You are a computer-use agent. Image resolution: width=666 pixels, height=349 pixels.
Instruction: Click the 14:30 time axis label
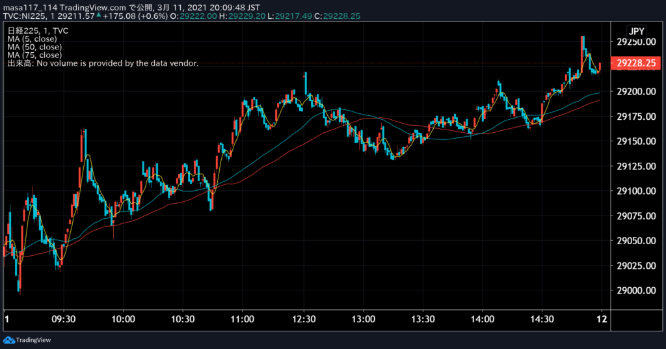pos(542,319)
